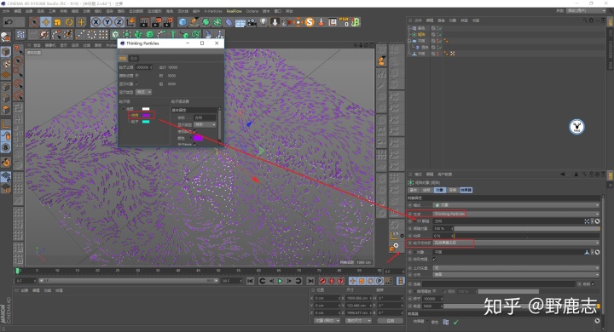Toggle the checkbox under the purple swatch
Image resolution: width=614 pixels, height=332 pixels.
195,145
